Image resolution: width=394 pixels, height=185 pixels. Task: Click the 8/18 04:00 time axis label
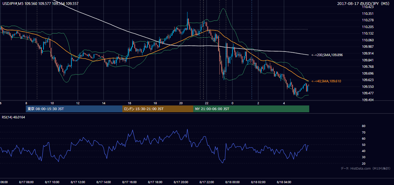284,182
